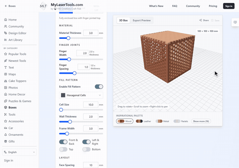Click the Gifts category gift icon
The width and height of the screenshot is (239, 168).
(6, 141)
